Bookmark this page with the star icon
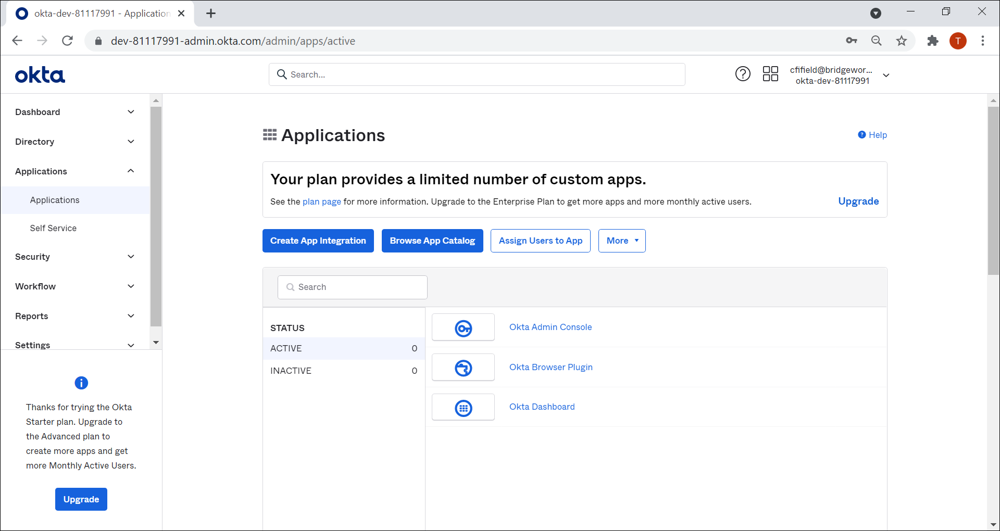1000x531 pixels. coord(902,41)
